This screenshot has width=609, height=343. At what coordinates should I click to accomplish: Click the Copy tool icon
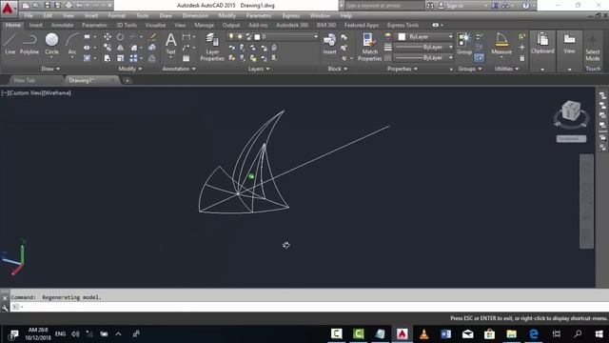pyautogui.click(x=108, y=48)
